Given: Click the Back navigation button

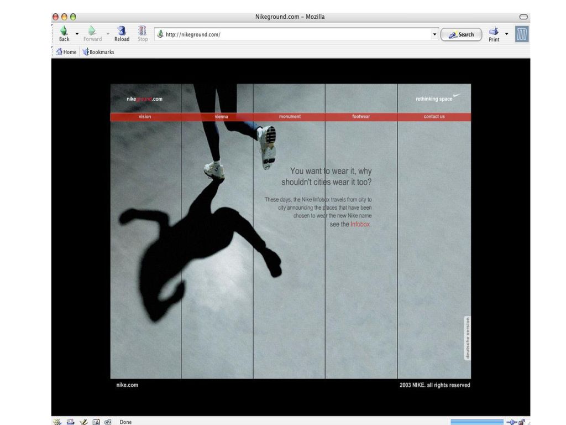Looking at the screenshot, I should pyautogui.click(x=64, y=34).
